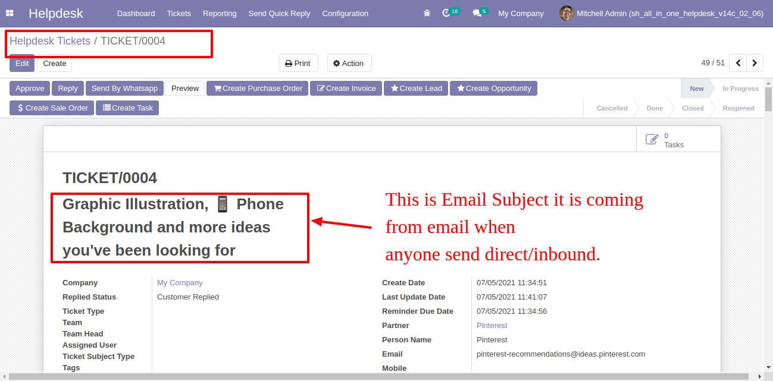Click the debug bug icon
This screenshot has width=773, height=381.
pos(427,13)
